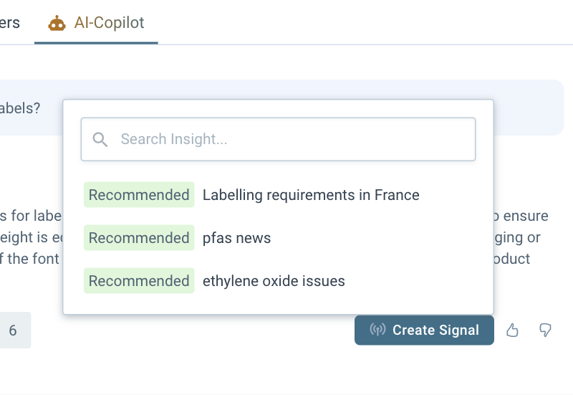
Task: Click the Recommended badge beside pfas news
Action: click(139, 238)
